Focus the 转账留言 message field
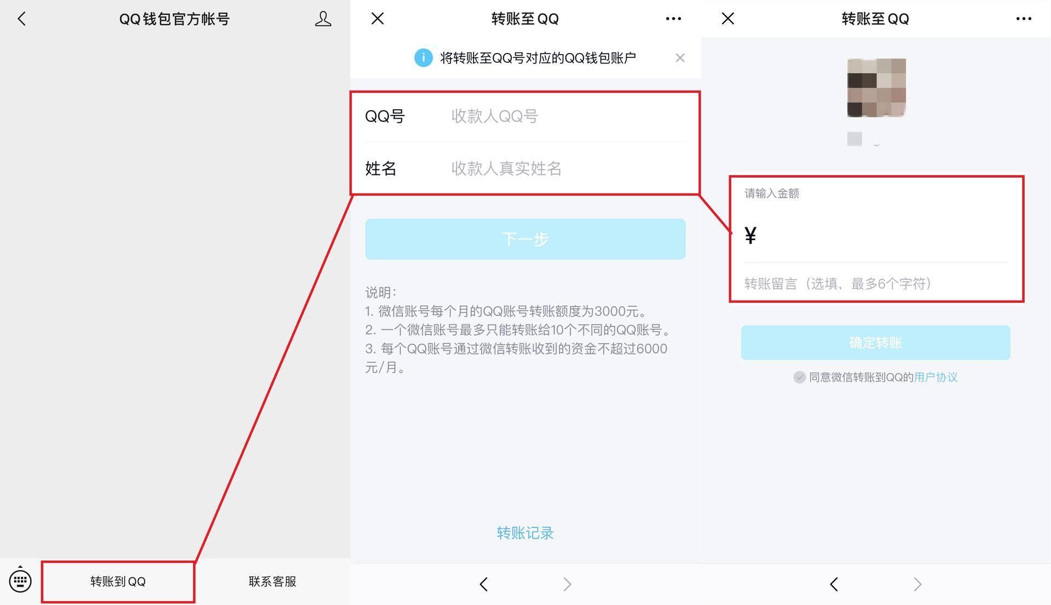Screen dimensions: 1051x605 point(875,284)
